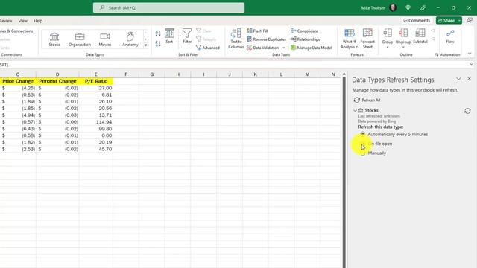Click Refresh All in pane
Screen dimensions: 477x268
(x=367, y=100)
